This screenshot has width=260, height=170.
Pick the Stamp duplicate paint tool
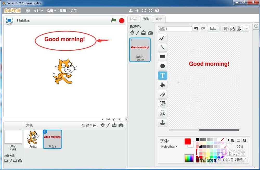[x=162, y=123]
